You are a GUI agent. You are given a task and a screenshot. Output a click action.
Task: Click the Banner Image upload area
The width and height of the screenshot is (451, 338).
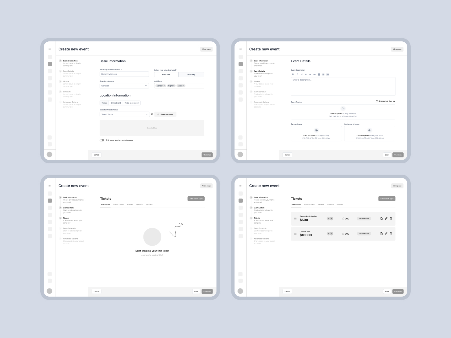point(316,134)
